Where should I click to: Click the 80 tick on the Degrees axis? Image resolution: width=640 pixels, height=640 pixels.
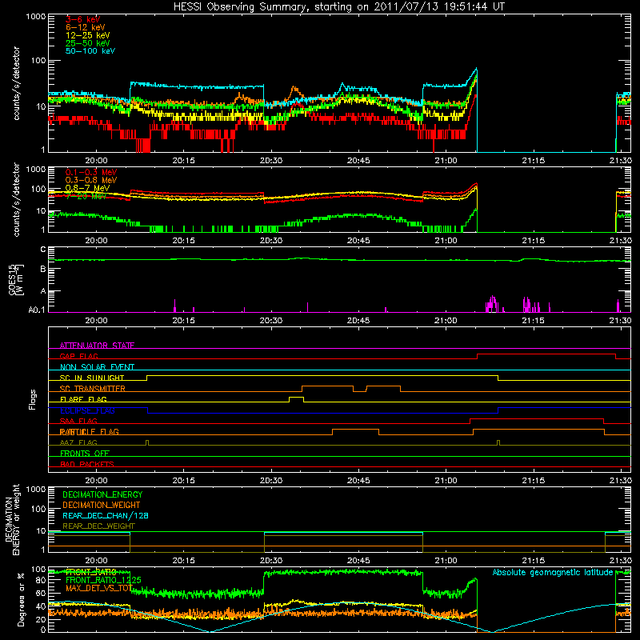42,580
